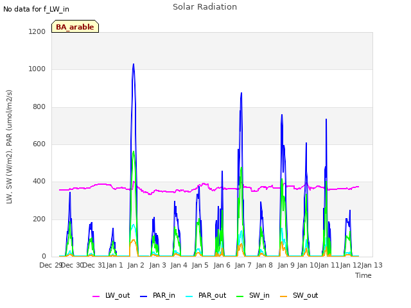Click the 1000 y-axis tick label
Viewport: 411px width, 308px height.
[37, 69]
